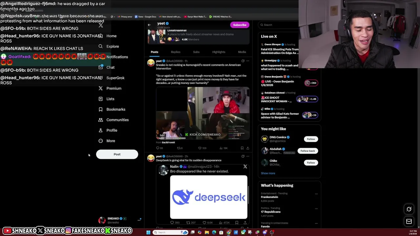Select the Posts tab
This screenshot has height=236, width=420.
pyautogui.click(x=154, y=52)
